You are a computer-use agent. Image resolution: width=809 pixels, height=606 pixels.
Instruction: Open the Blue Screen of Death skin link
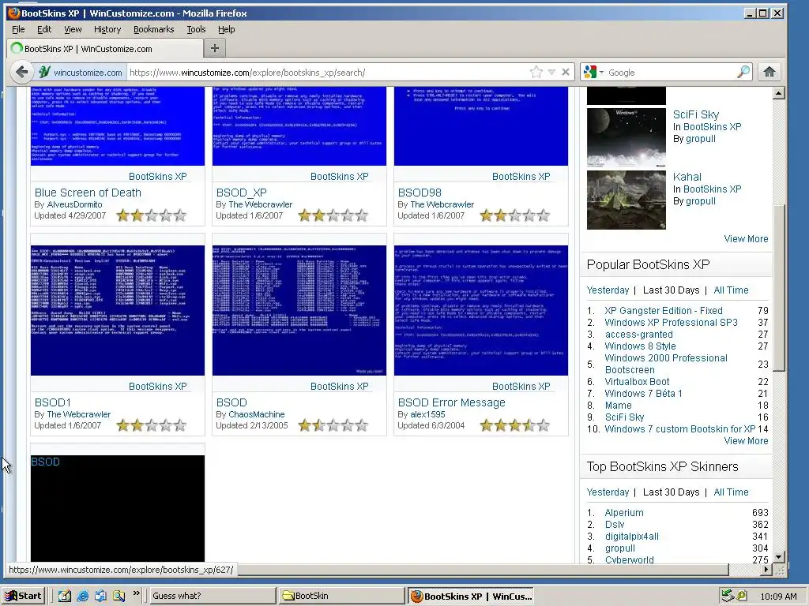[88, 193]
